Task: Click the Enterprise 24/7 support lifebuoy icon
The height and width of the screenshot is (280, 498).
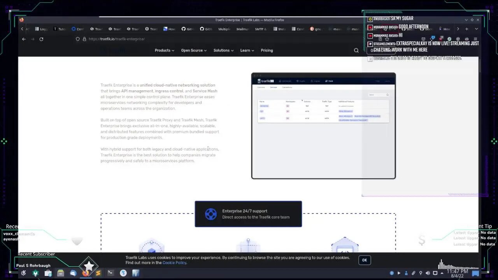Action: [x=210, y=214]
